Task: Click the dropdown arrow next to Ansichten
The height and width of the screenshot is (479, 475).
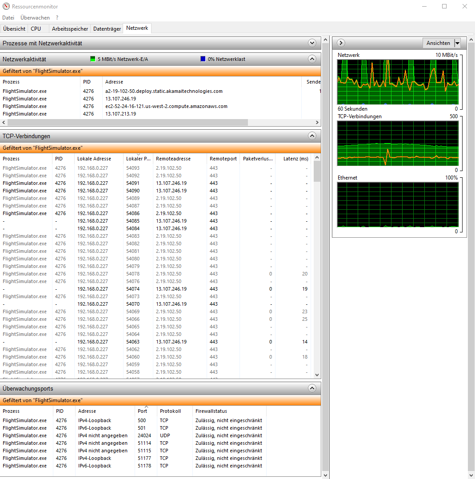Action: [458, 43]
